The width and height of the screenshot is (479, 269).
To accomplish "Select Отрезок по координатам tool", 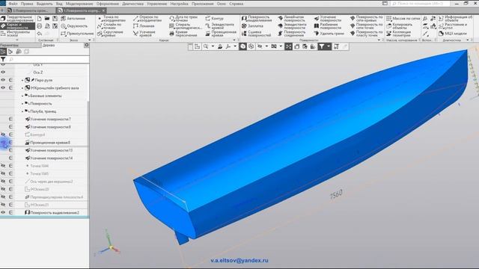I will point(147,19).
